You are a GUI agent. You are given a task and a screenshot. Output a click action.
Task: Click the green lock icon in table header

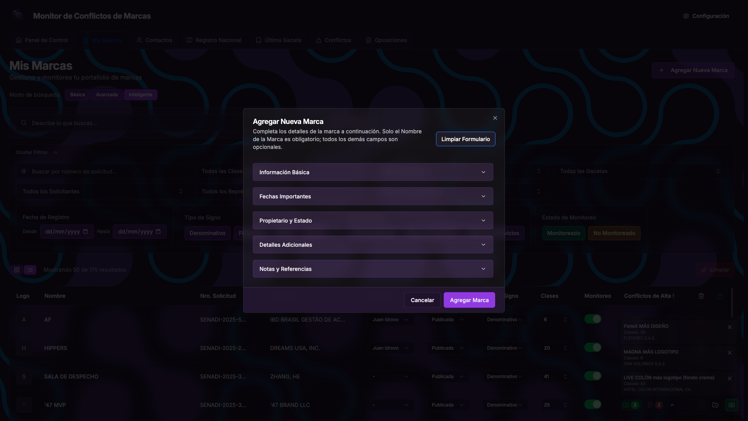720,296
